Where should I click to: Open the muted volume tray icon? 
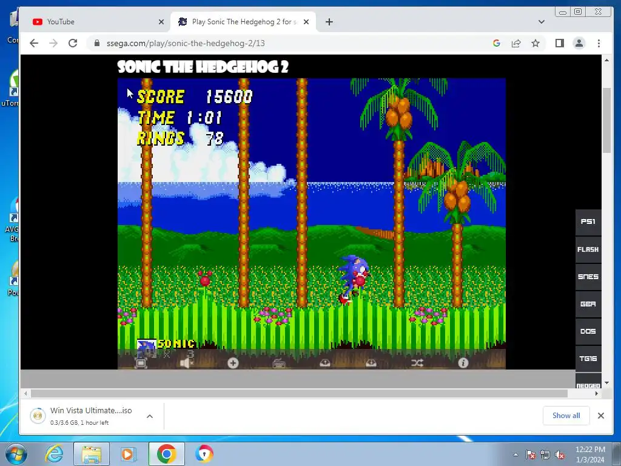(x=560, y=454)
